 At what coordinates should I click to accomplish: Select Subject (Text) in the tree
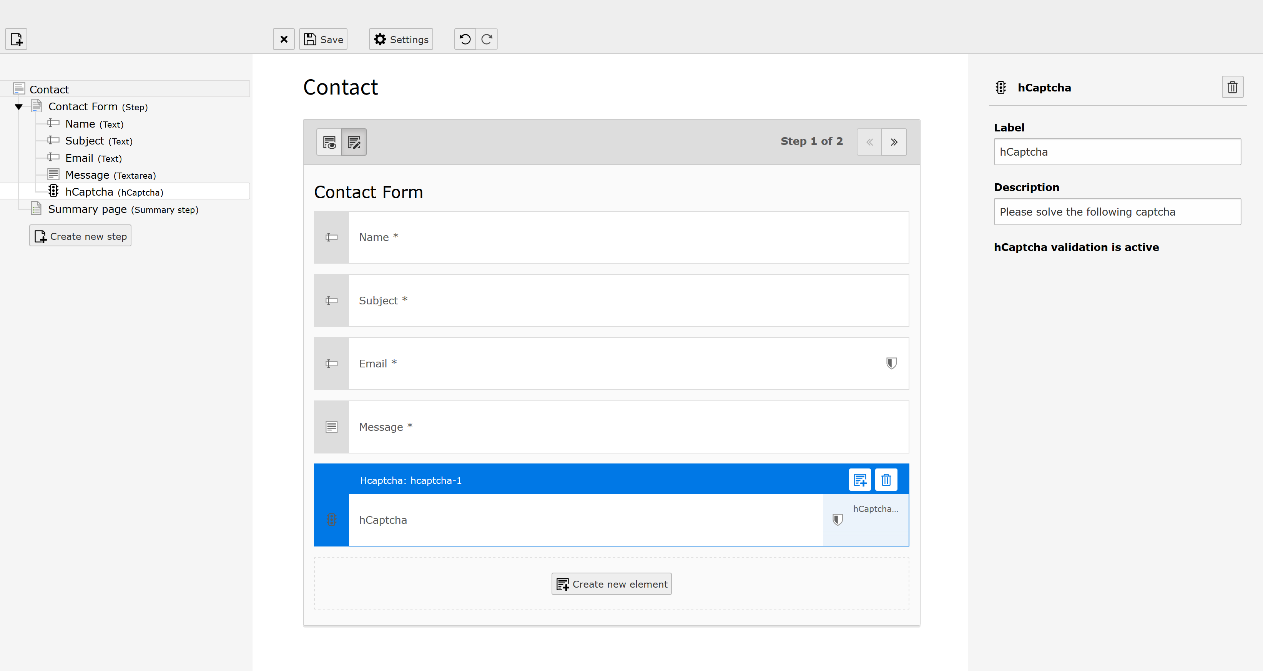pos(98,141)
